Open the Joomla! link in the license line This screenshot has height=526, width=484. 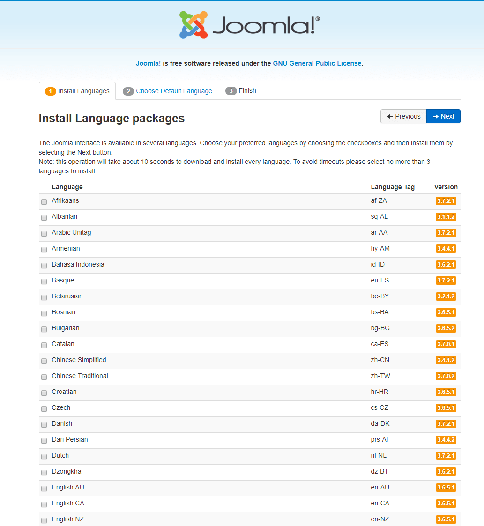[x=148, y=63]
